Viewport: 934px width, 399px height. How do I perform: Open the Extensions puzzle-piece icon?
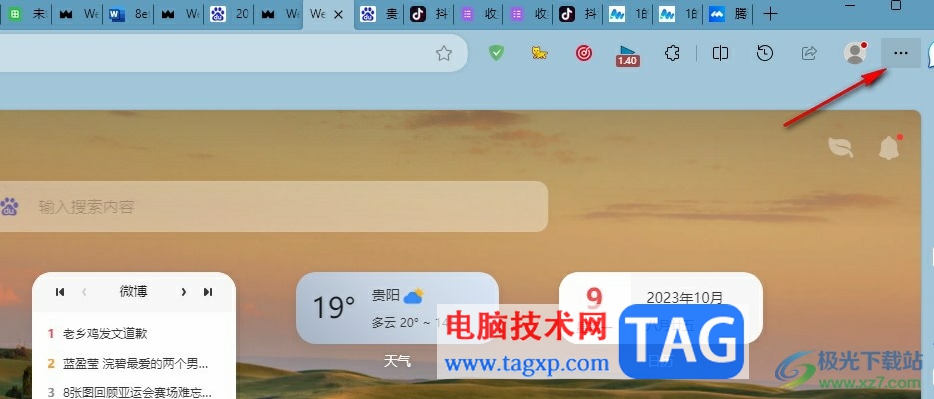tap(672, 54)
